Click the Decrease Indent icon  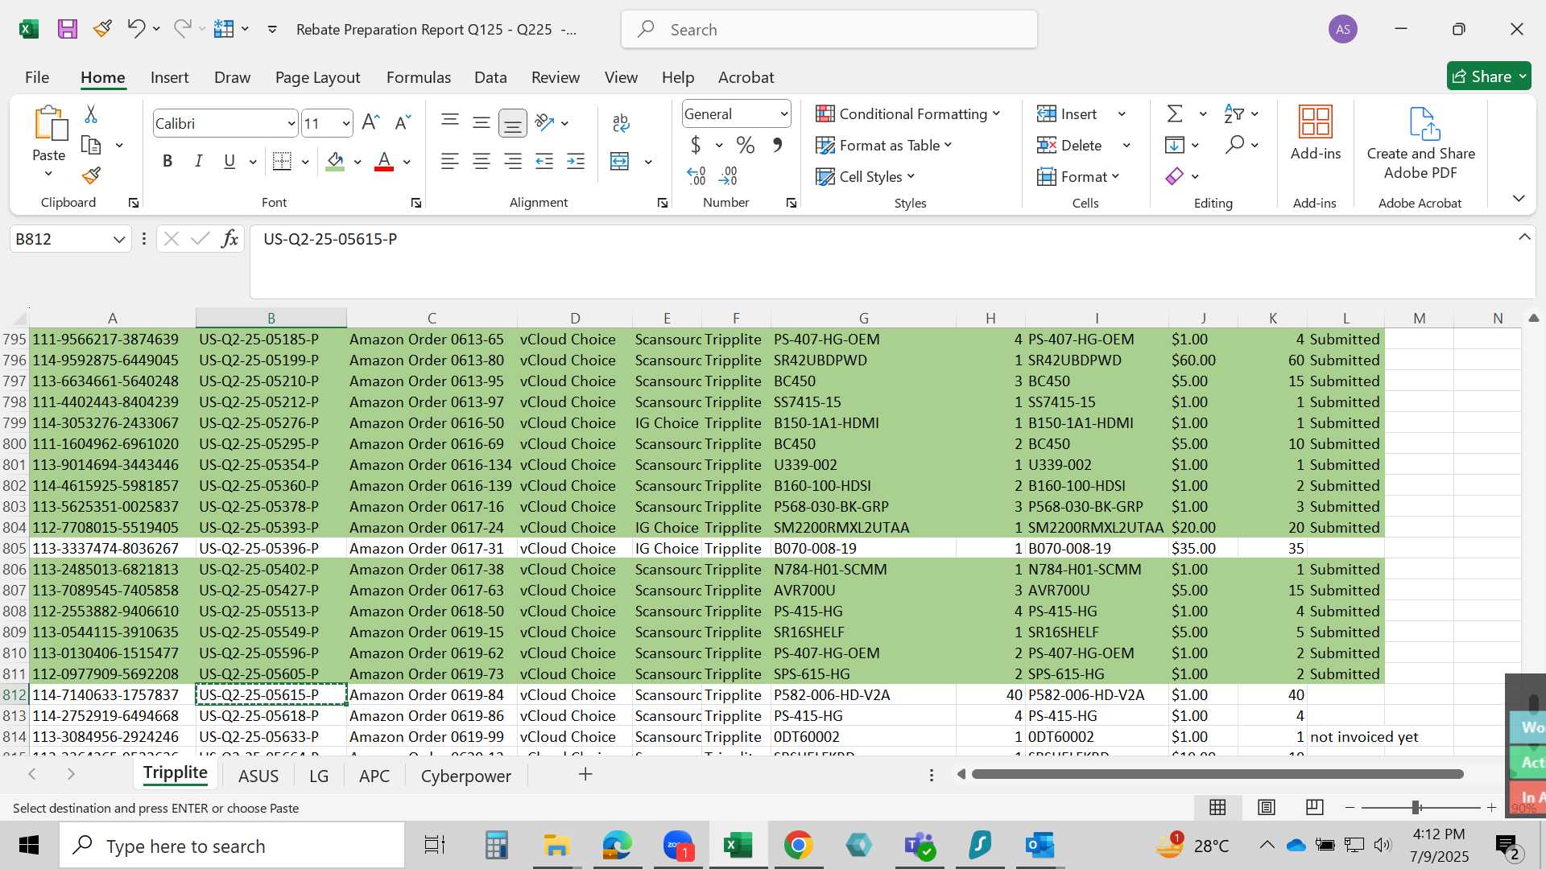544,161
